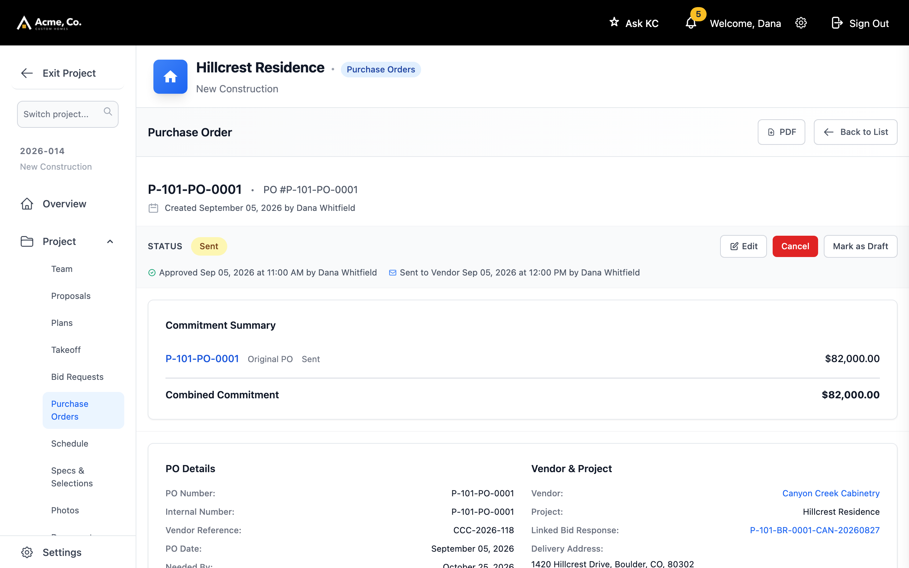The image size is (909, 568).
Task: Open the top bar settings gear
Action: pos(801,23)
